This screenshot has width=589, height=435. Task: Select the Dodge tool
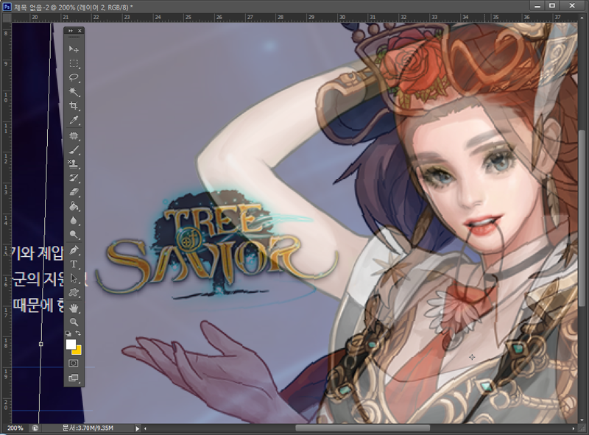click(74, 235)
